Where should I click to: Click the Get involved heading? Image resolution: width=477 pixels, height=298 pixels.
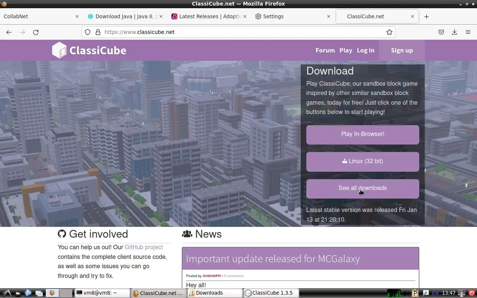[x=98, y=234]
